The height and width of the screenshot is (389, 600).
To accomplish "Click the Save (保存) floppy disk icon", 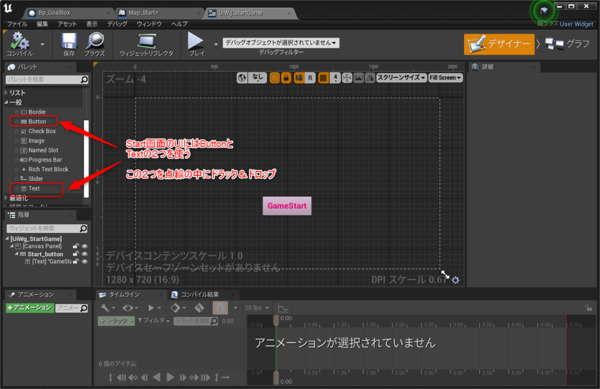I will [x=69, y=42].
